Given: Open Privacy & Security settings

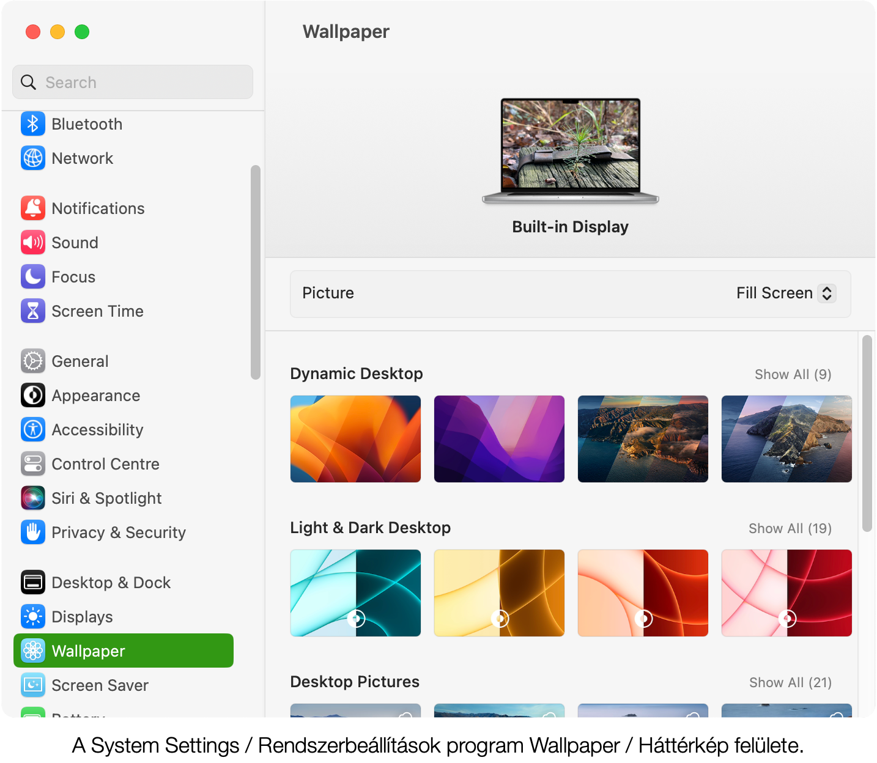Looking at the screenshot, I should coord(119,533).
